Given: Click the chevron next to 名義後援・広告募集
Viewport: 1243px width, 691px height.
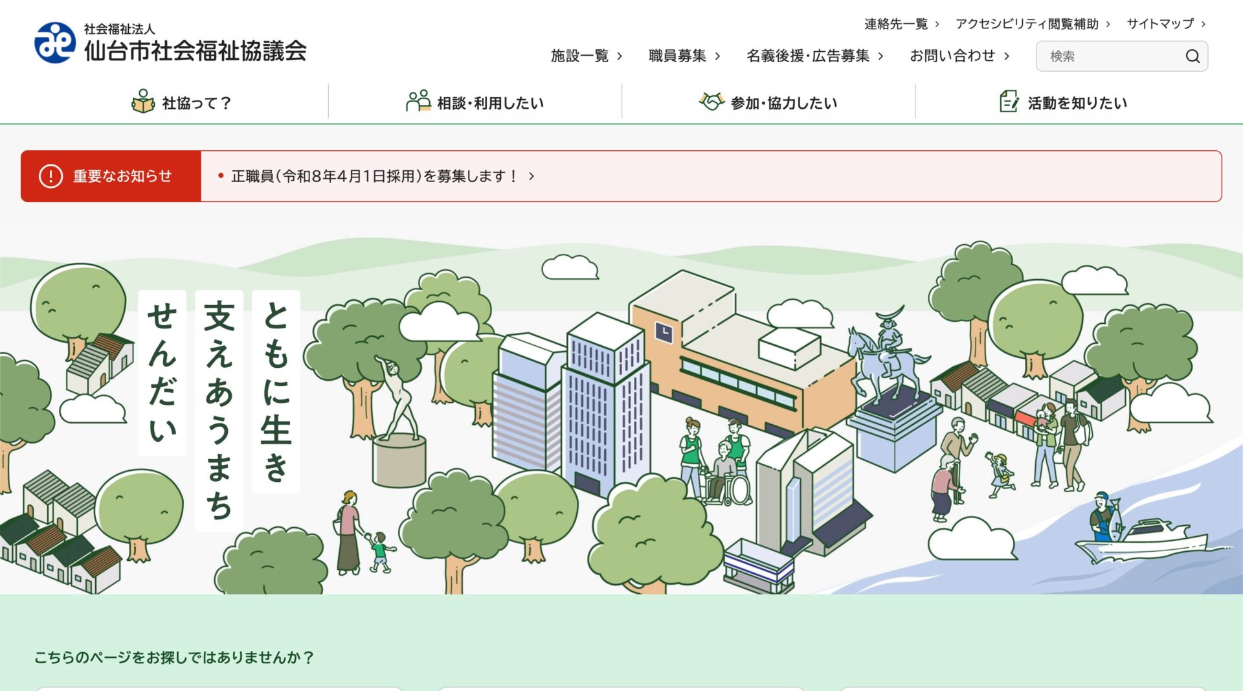Looking at the screenshot, I should coord(880,56).
